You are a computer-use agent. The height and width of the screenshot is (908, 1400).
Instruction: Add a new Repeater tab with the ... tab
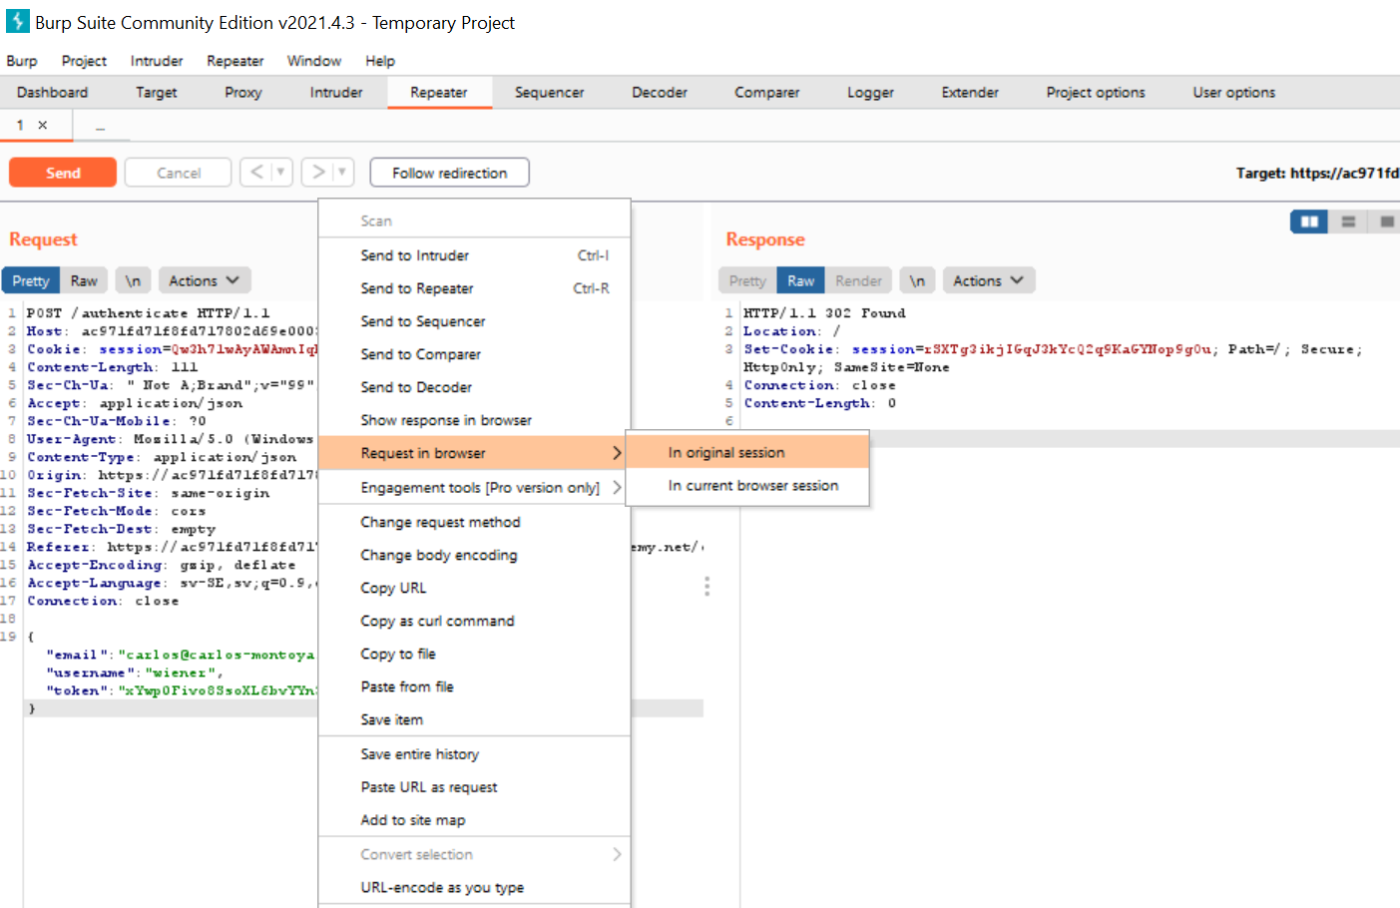[x=100, y=126]
